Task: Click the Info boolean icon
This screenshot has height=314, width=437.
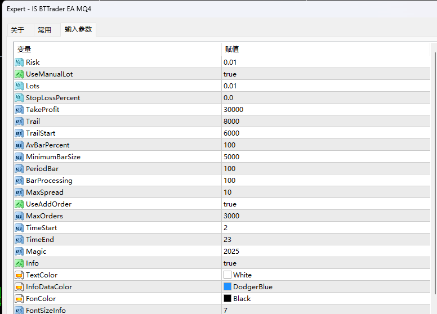Action: point(19,263)
